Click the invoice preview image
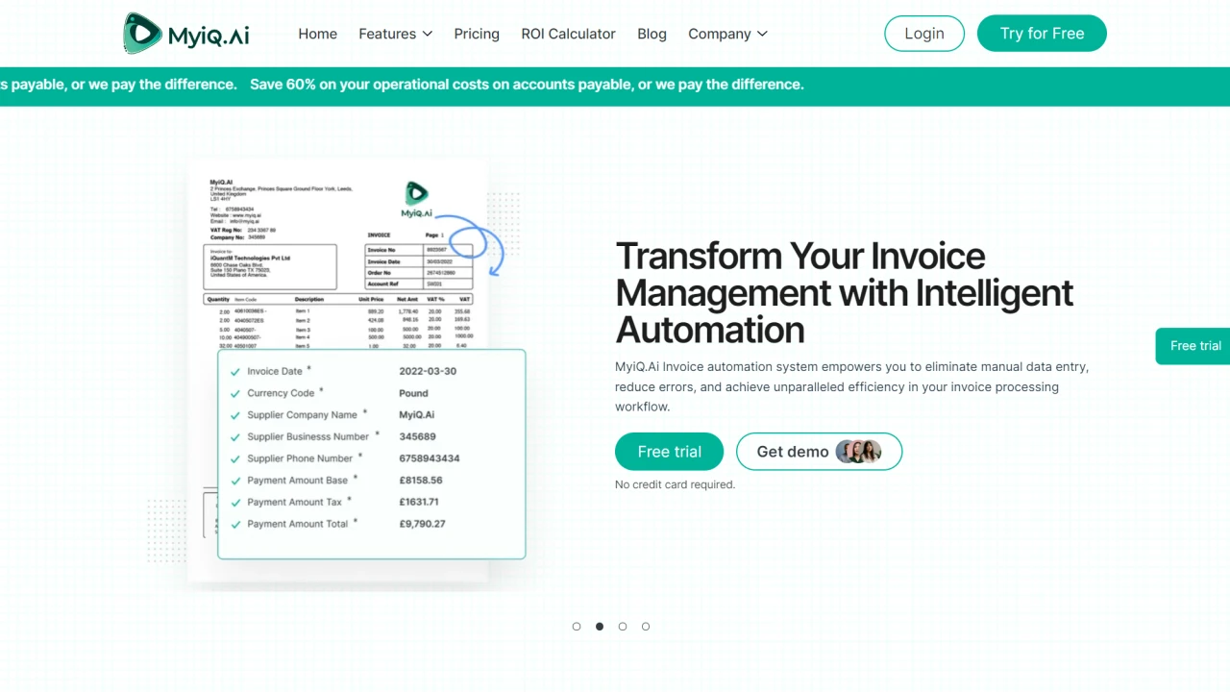Image resolution: width=1230 pixels, height=692 pixels. click(x=338, y=369)
